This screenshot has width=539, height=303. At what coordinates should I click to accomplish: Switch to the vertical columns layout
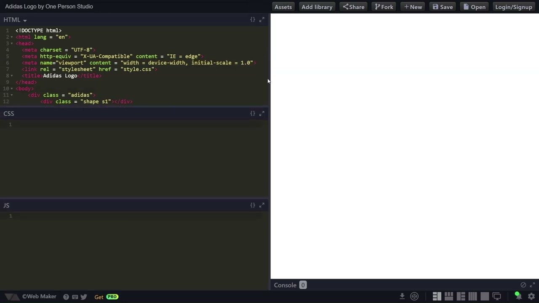tap(472, 296)
